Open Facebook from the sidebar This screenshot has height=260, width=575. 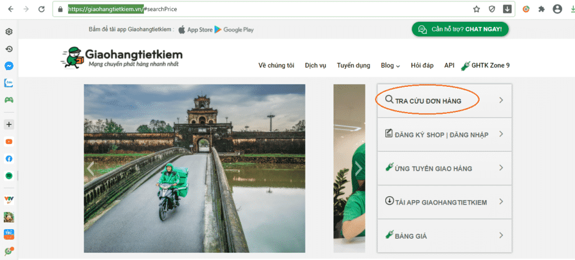click(9, 159)
